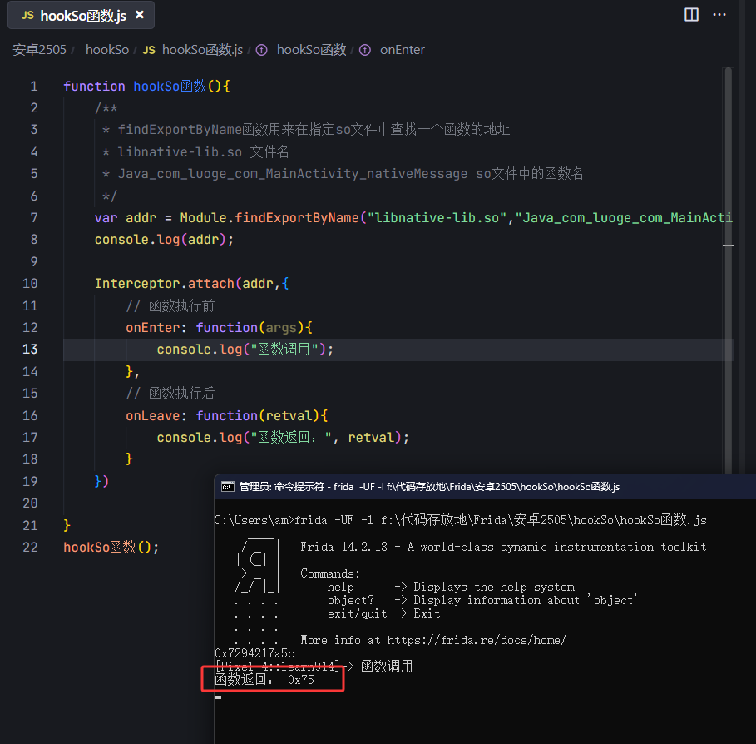Follow the hookSo函数 function name link on line 1

tap(170, 86)
